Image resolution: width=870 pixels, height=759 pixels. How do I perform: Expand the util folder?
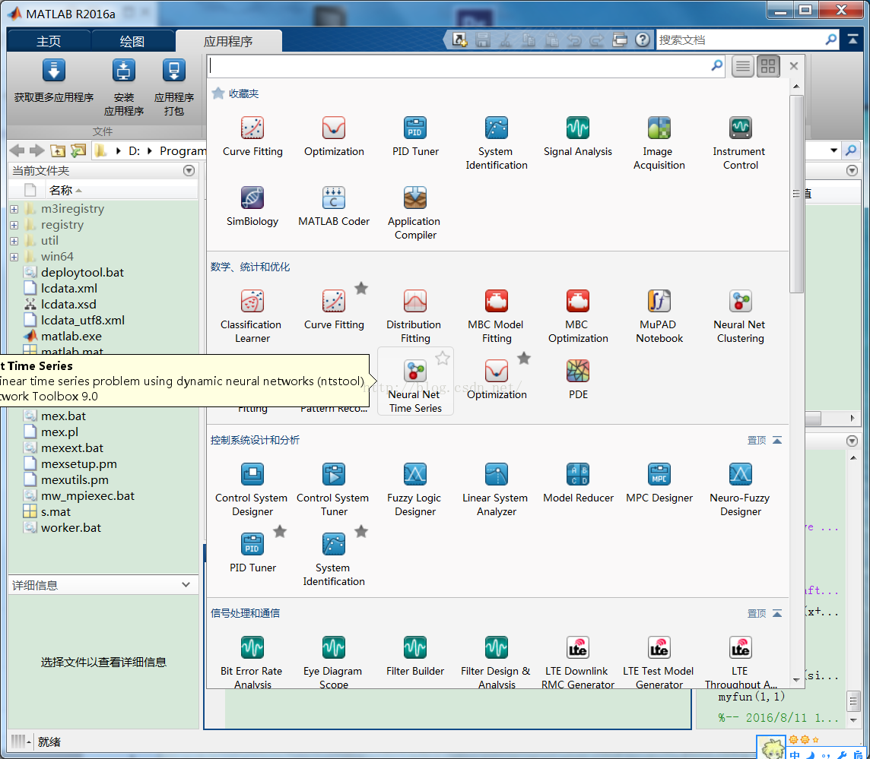(14, 241)
